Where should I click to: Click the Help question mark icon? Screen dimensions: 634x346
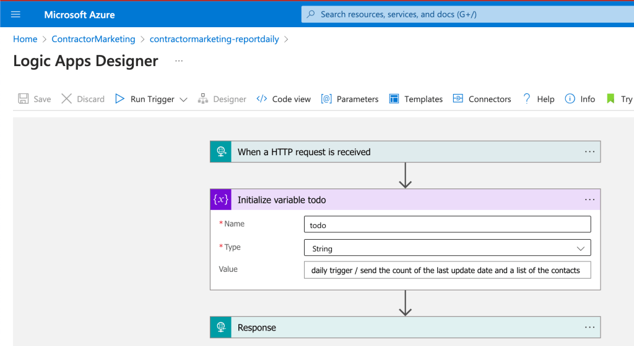tap(526, 99)
